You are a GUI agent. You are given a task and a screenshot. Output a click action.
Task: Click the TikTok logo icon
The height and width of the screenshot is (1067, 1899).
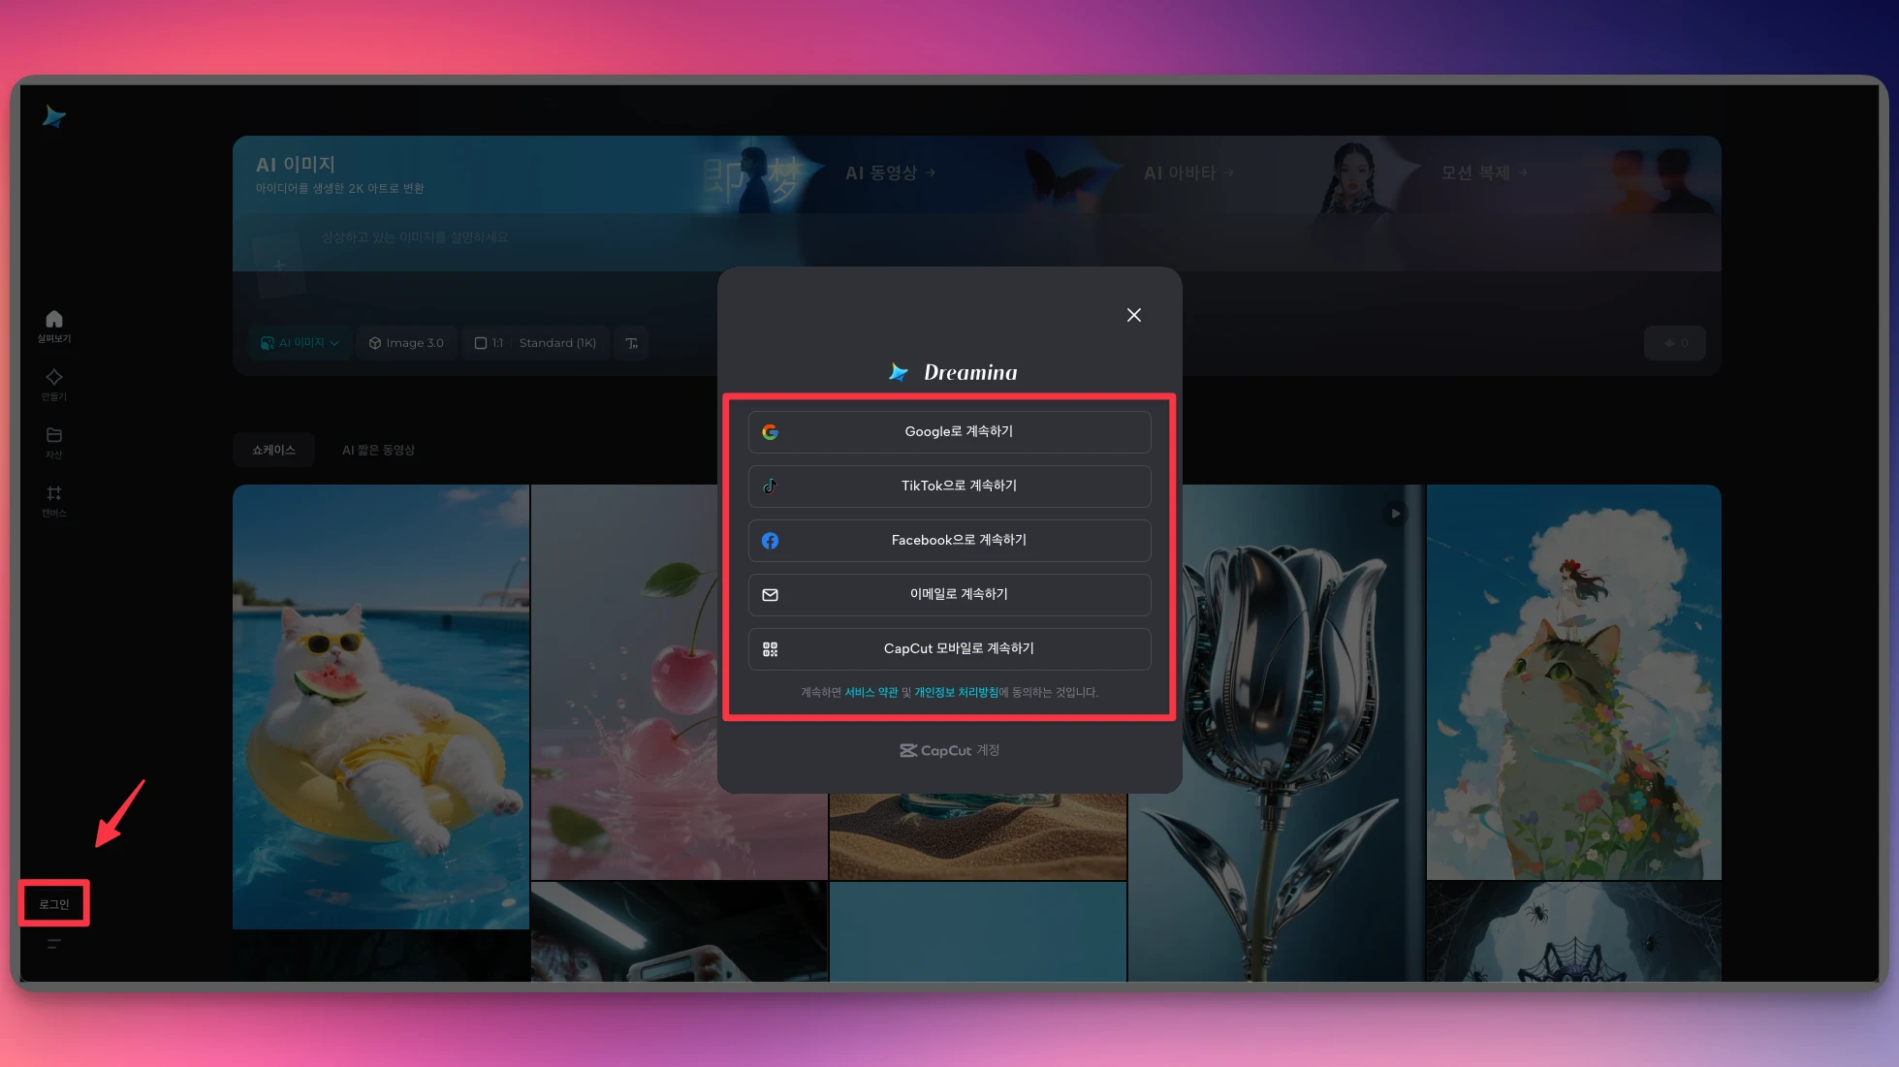pyautogui.click(x=770, y=486)
